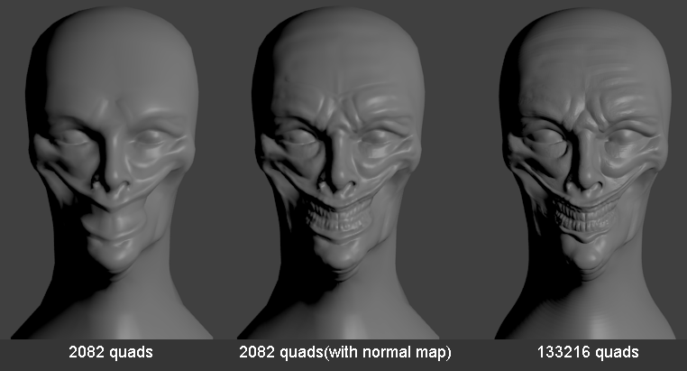
Task: Select the right high-poly head render
Action: coord(585,172)
